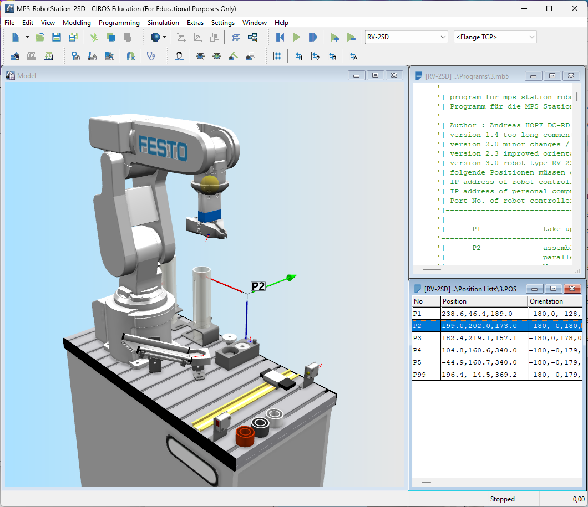Screen dimensions: 588x507
Task: Click the Position column header
Action: pyautogui.click(x=484, y=301)
